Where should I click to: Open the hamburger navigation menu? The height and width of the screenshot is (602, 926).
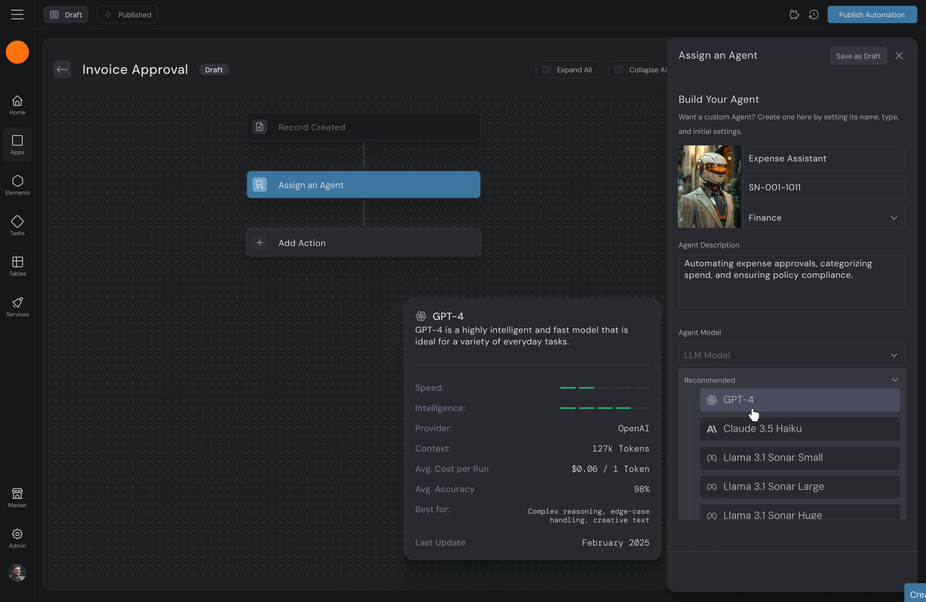pos(17,14)
